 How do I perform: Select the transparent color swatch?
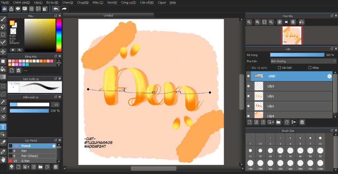click(x=13, y=31)
